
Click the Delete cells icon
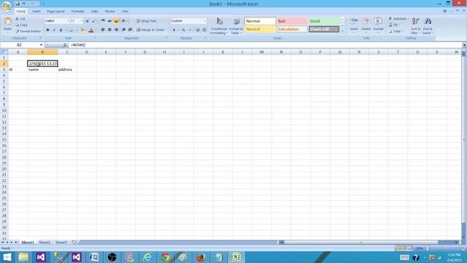pos(366,21)
